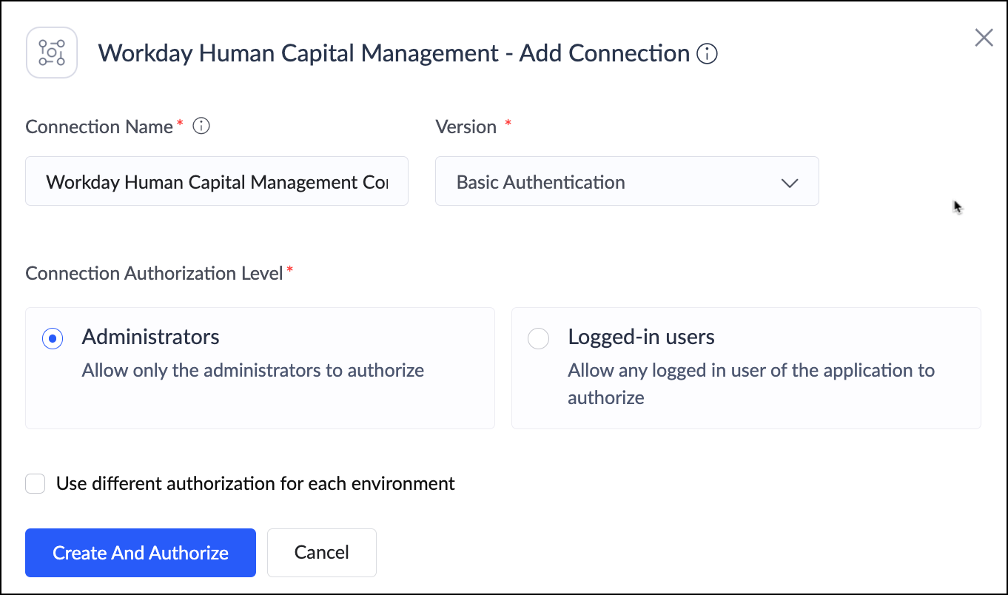
Task: Click the Workday connector icon in header
Action: click(x=52, y=53)
